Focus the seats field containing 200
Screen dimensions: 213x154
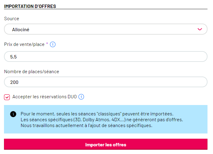coord(106,82)
